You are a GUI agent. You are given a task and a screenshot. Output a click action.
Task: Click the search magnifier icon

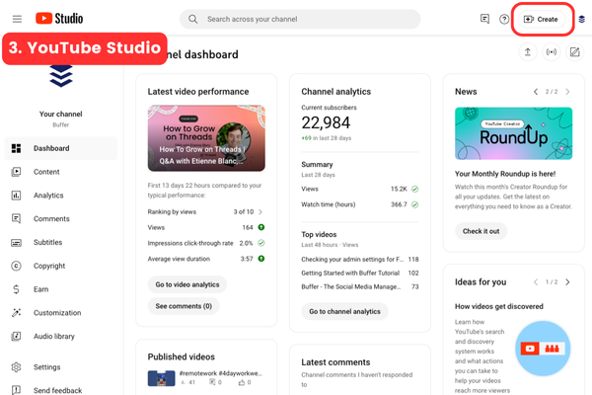193,19
